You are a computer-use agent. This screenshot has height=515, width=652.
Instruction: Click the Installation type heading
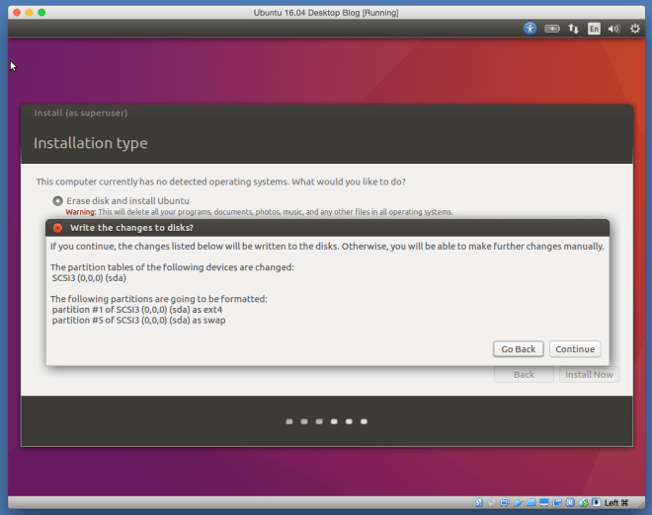click(x=91, y=143)
